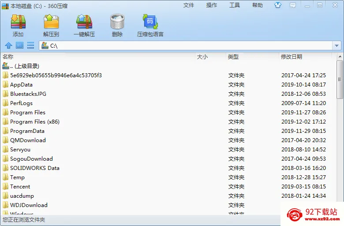Open the skin (shirt) icon in title bar
The height and width of the screenshot is (226, 344).
[278, 5]
